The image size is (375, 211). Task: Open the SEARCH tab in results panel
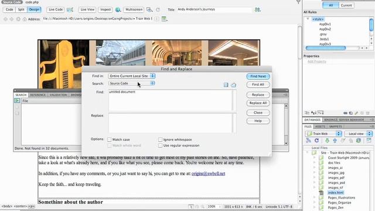tap(21, 95)
